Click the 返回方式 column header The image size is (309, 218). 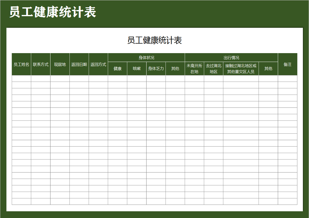click(x=98, y=64)
